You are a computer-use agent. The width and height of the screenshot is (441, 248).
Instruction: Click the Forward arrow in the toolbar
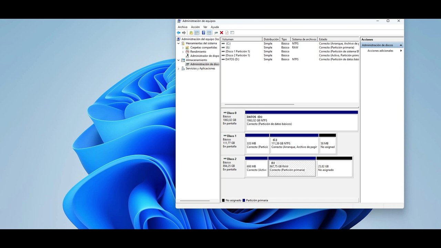(184, 33)
